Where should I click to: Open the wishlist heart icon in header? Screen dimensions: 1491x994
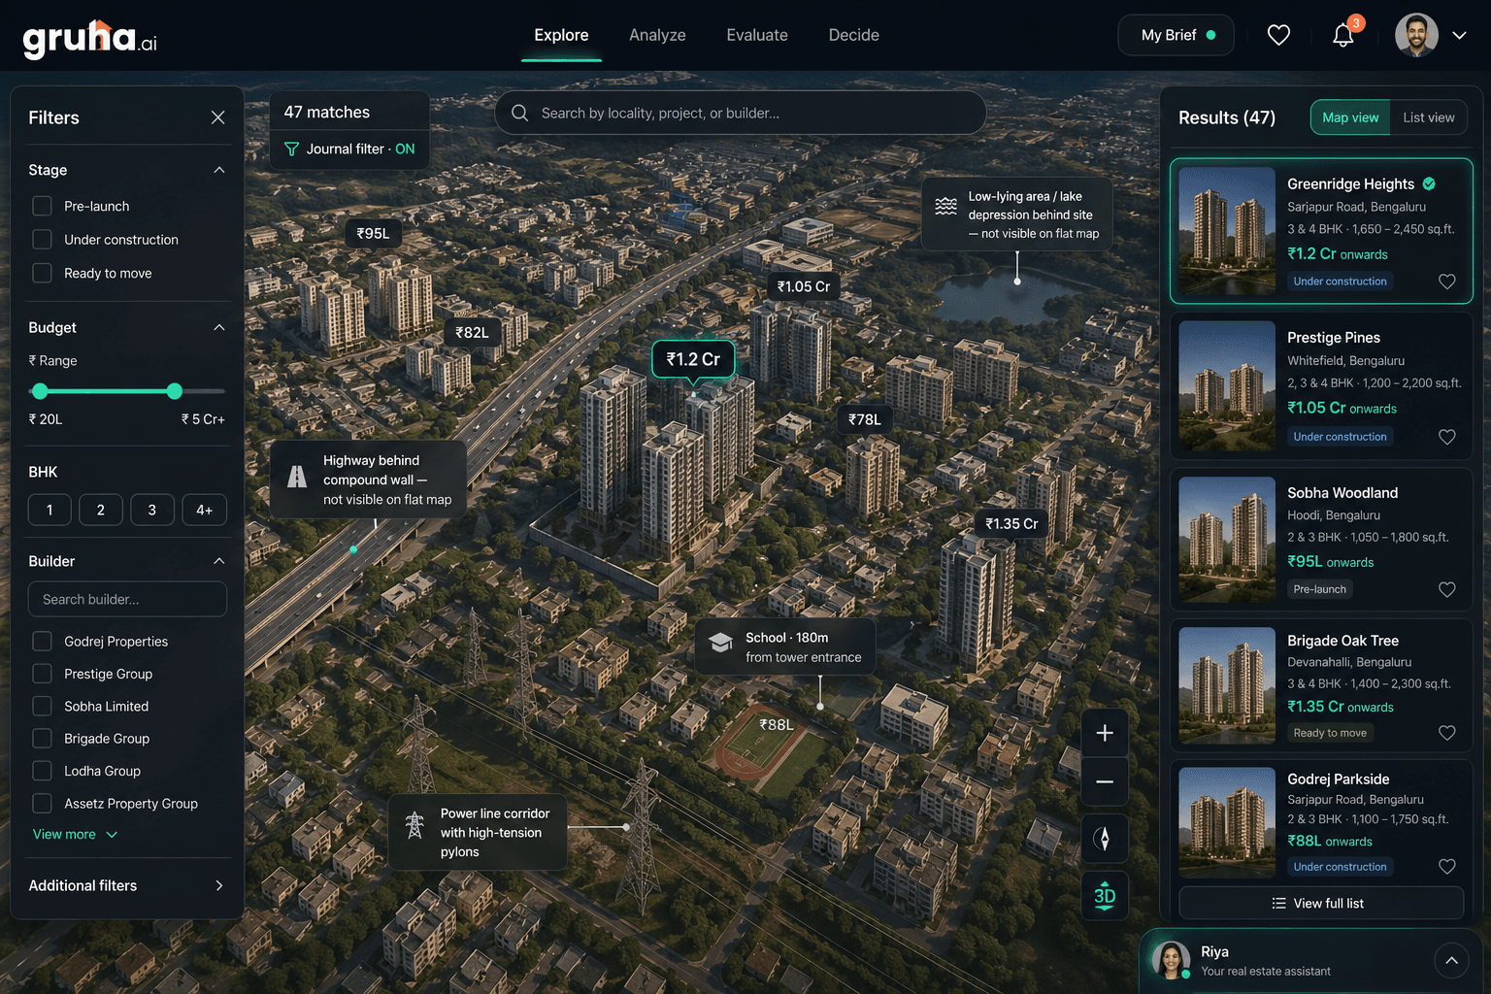[x=1278, y=35]
